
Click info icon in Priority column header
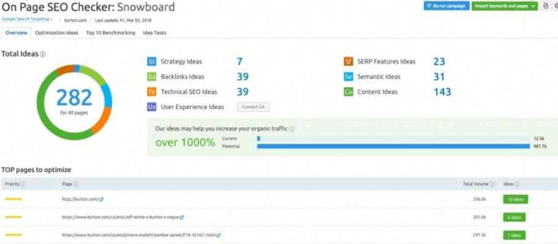(x=23, y=184)
